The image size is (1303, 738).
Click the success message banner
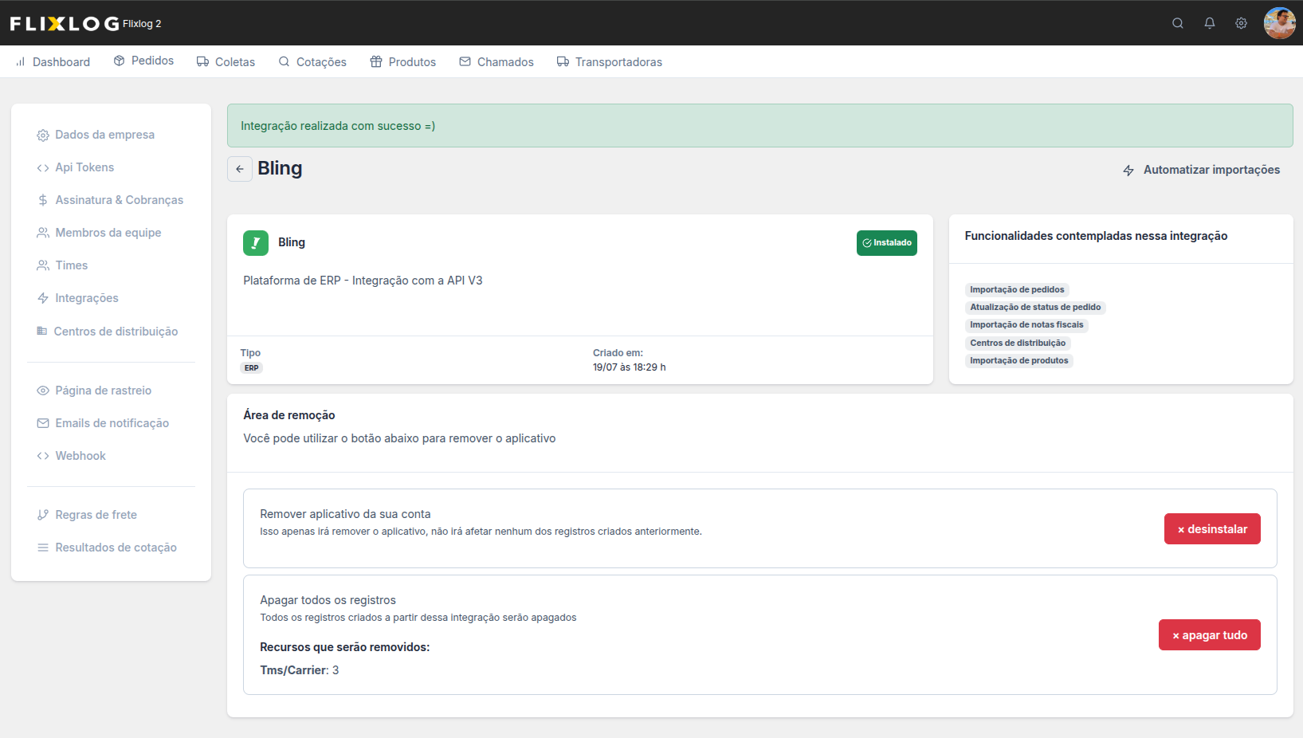coord(759,126)
